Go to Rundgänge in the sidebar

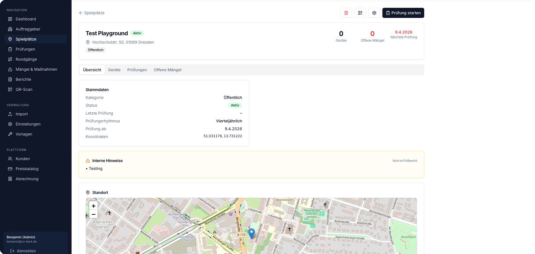point(26,59)
